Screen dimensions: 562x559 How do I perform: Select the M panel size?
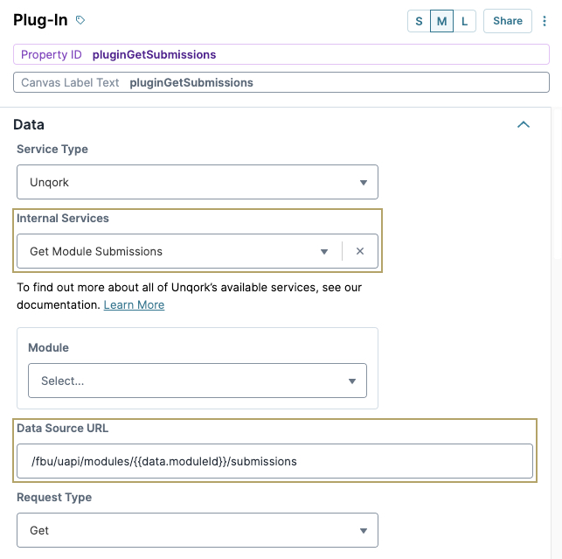point(441,21)
